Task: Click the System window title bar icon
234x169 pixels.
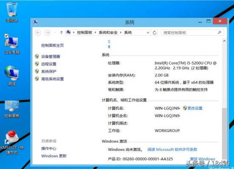Action: 35,22
